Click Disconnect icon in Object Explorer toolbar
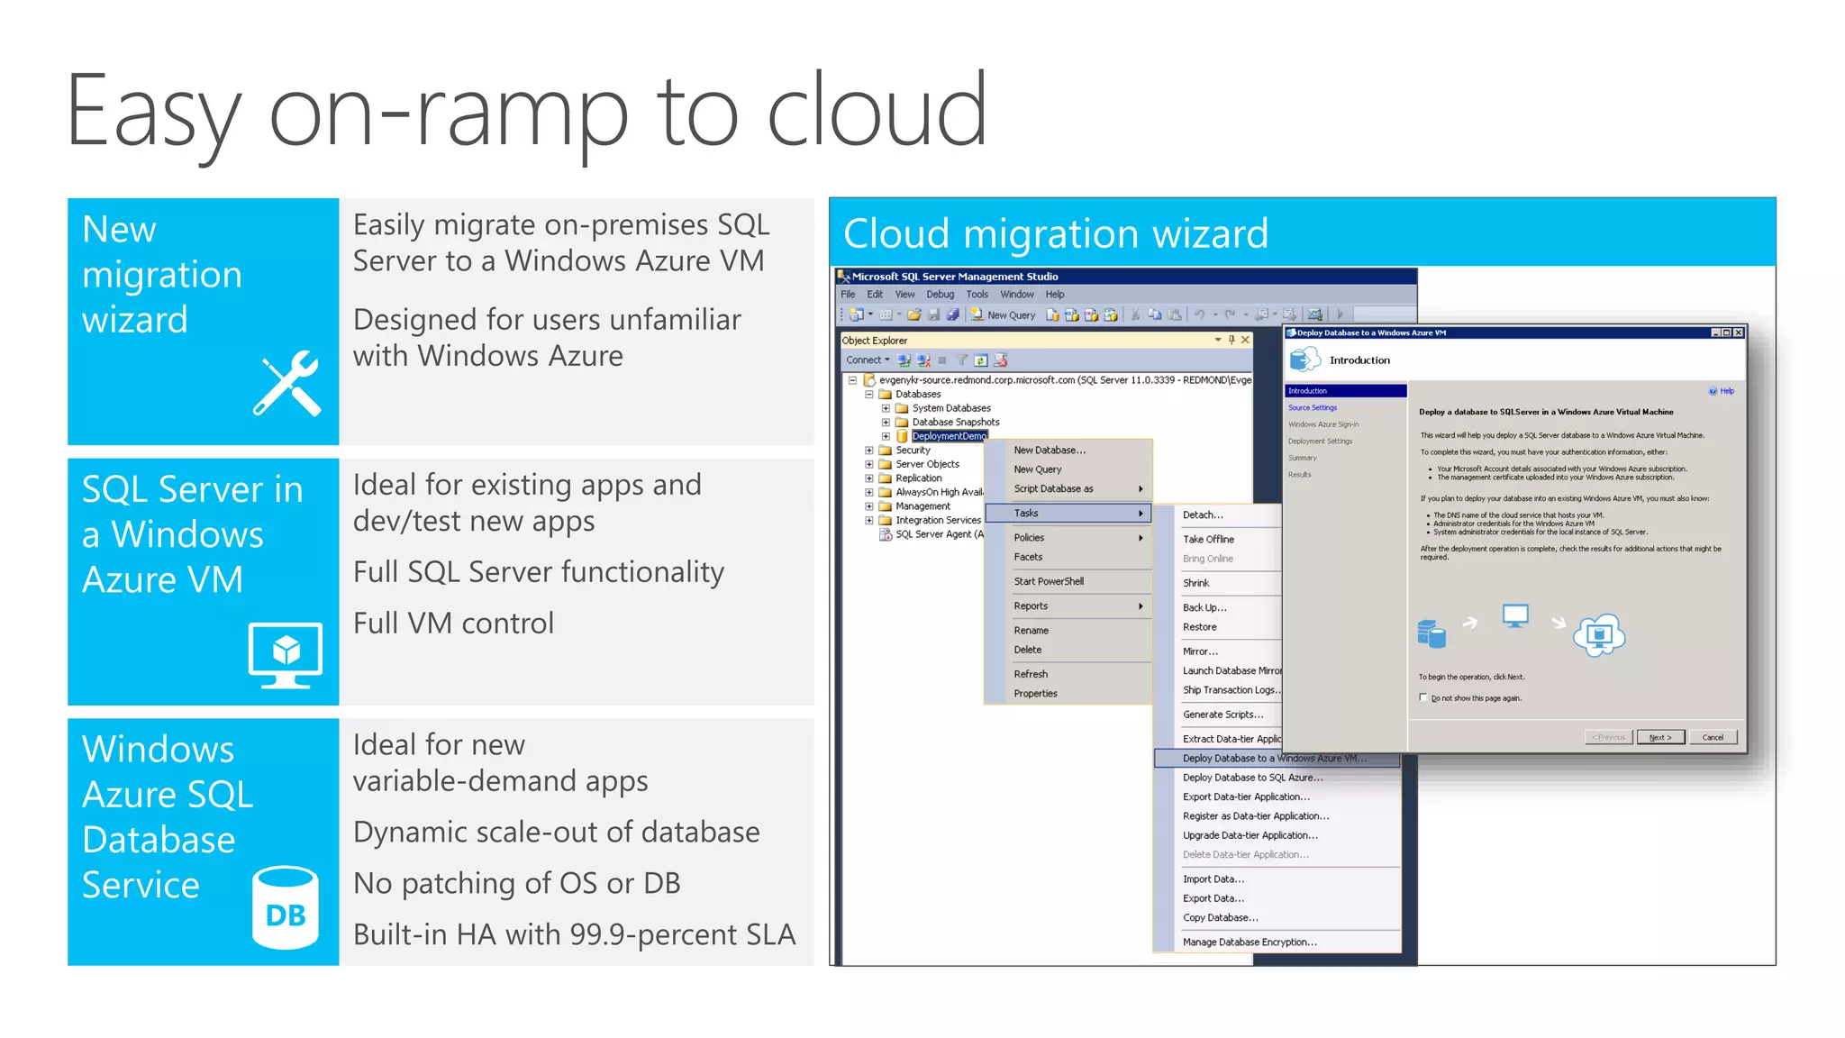The width and height of the screenshot is (1845, 1038). pyautogui.click(x=923, y=360)
